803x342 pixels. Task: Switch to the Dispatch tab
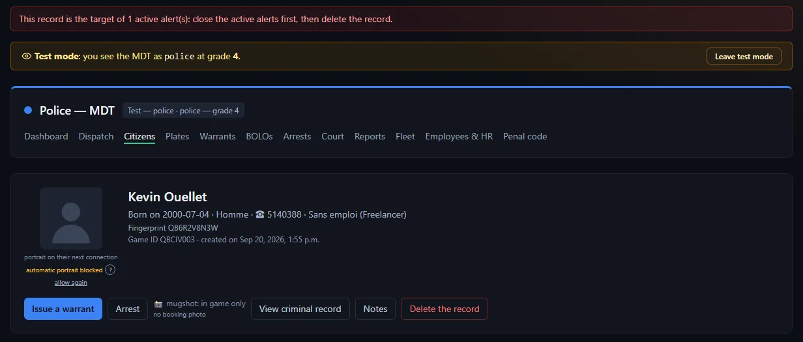pos(96,136)
